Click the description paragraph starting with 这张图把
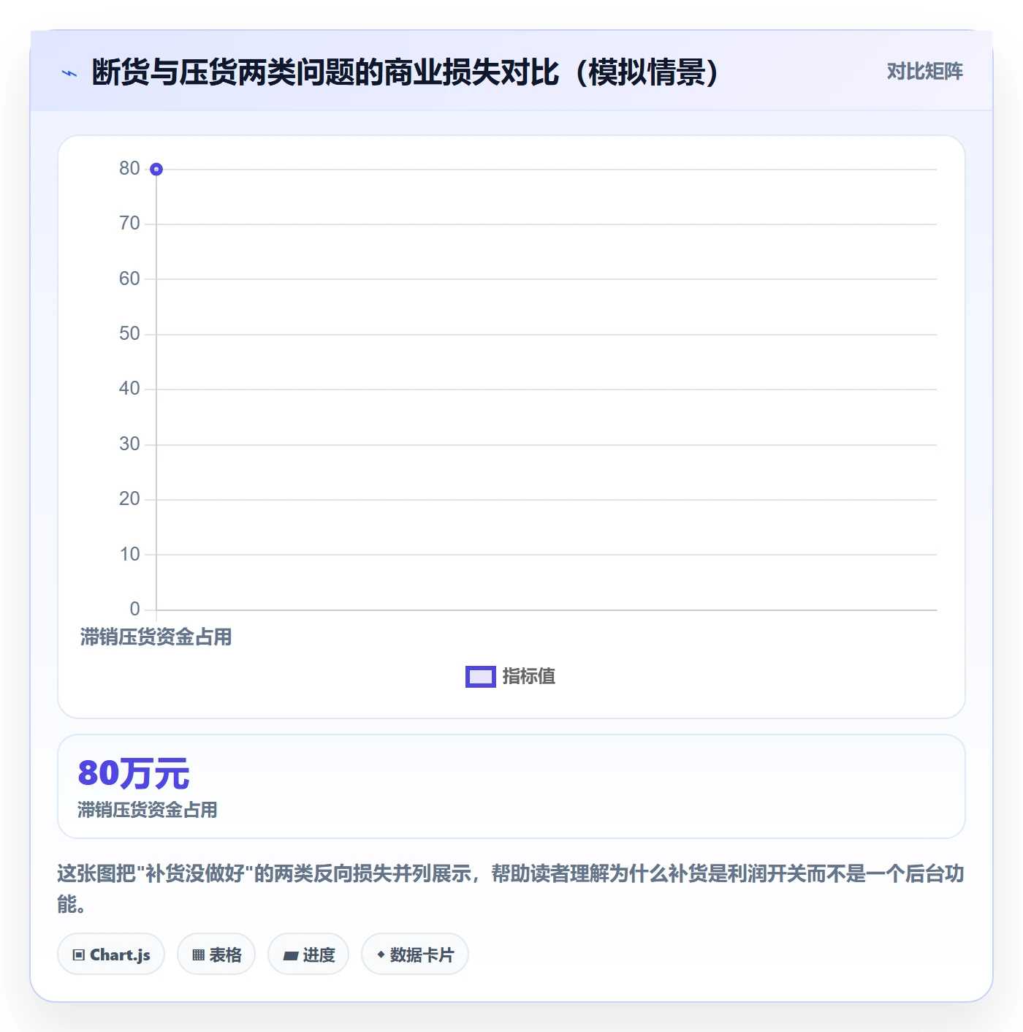The width and height of the screenshot is (1023, 1032). (511, 889)
